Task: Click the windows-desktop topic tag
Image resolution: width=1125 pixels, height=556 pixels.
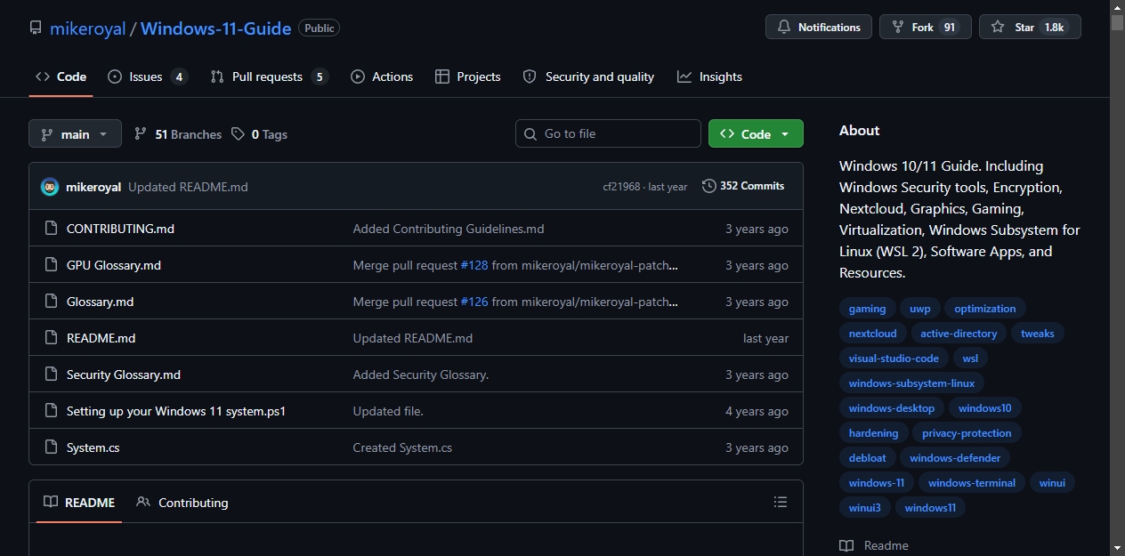Action: pos(891,408)
